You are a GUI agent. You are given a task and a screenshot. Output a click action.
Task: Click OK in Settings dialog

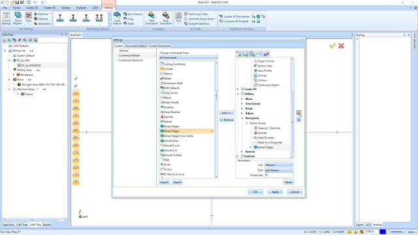[255, 192]
